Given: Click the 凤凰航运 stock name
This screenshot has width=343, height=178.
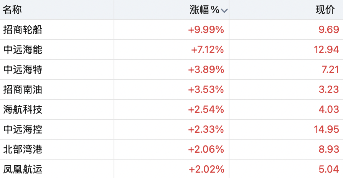Looking at the screenshot, I should point(23,169).
